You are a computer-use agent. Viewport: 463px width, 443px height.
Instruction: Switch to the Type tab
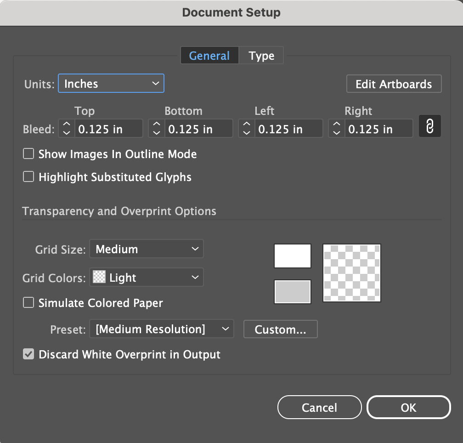pos(261,56)
